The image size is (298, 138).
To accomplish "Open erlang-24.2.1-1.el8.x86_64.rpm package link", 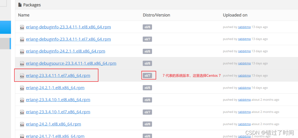I will click(x=55, y=88).
